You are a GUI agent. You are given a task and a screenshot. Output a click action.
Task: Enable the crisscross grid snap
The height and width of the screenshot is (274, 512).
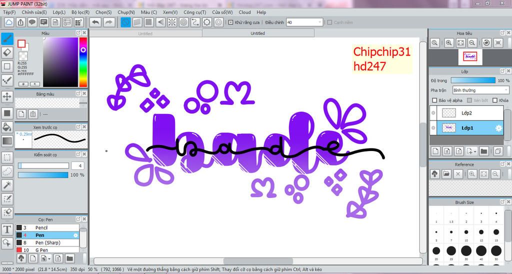(x=149, y=22)
